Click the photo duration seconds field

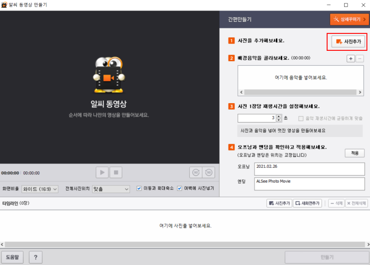[x=257, y=118]
